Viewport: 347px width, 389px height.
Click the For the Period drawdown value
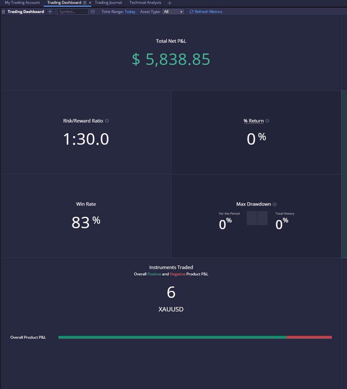tap(225, 224)
